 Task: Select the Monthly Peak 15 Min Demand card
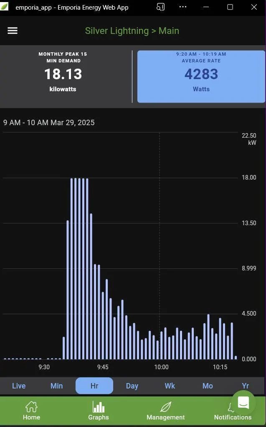(x=63, y=72)
